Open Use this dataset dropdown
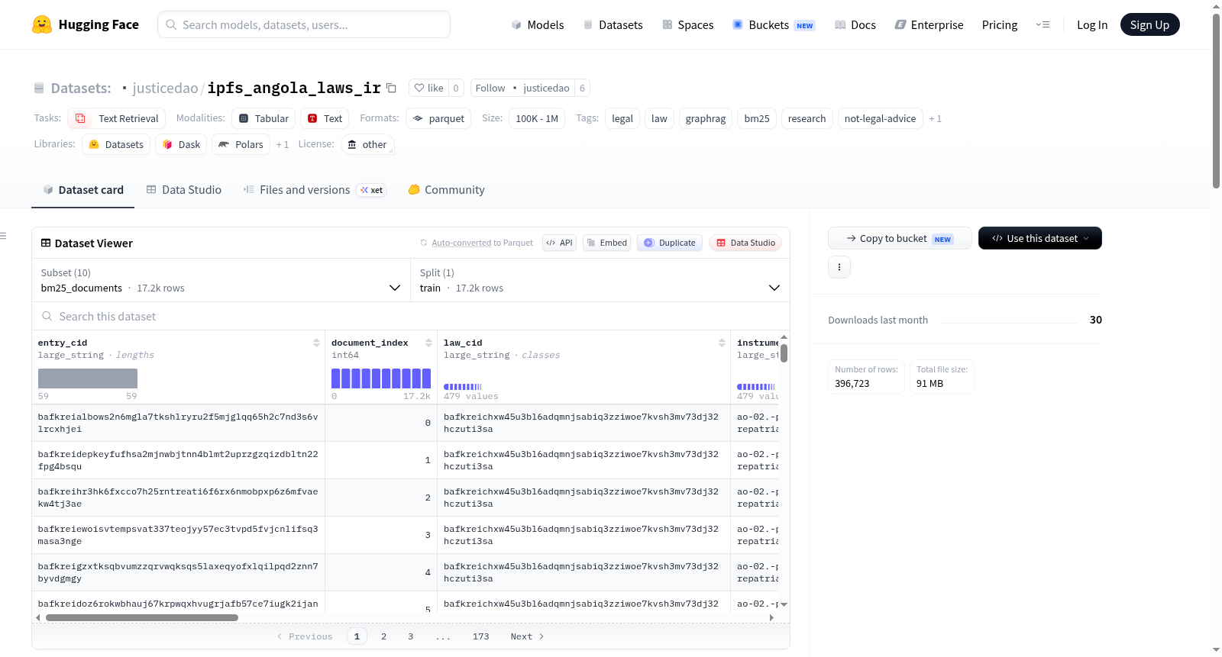The width and height of the screenshot is (1222, 657). (x=1040, y=238)
